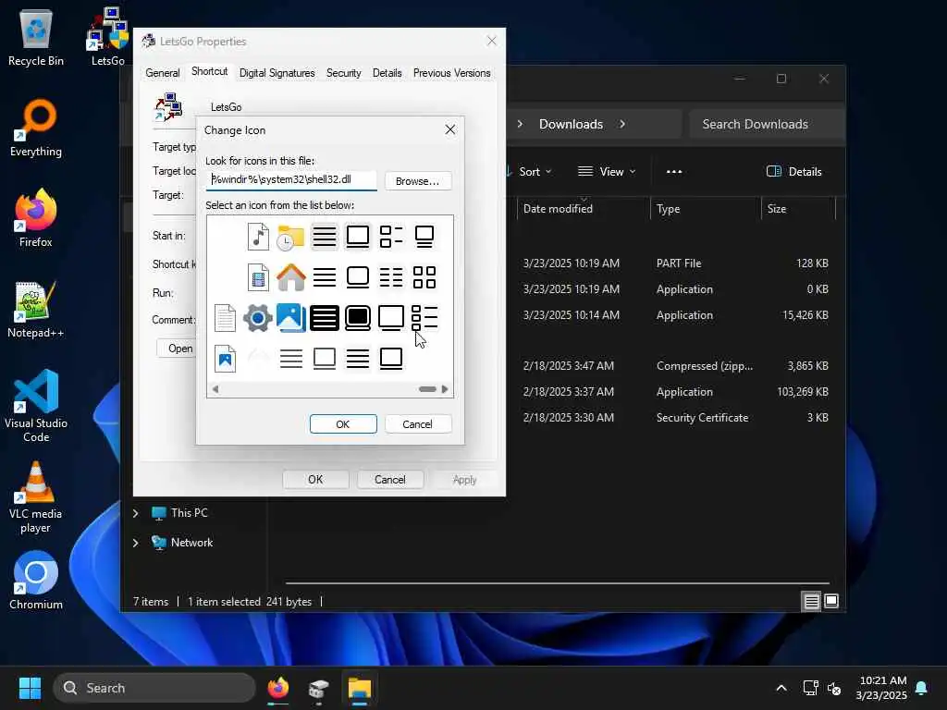Screen dimensions: 947x710
Task: Select the three-box checklist icon
Action: click(424, 318)
